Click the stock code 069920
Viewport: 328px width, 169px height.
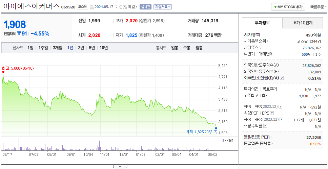click(x=68, y=7)
